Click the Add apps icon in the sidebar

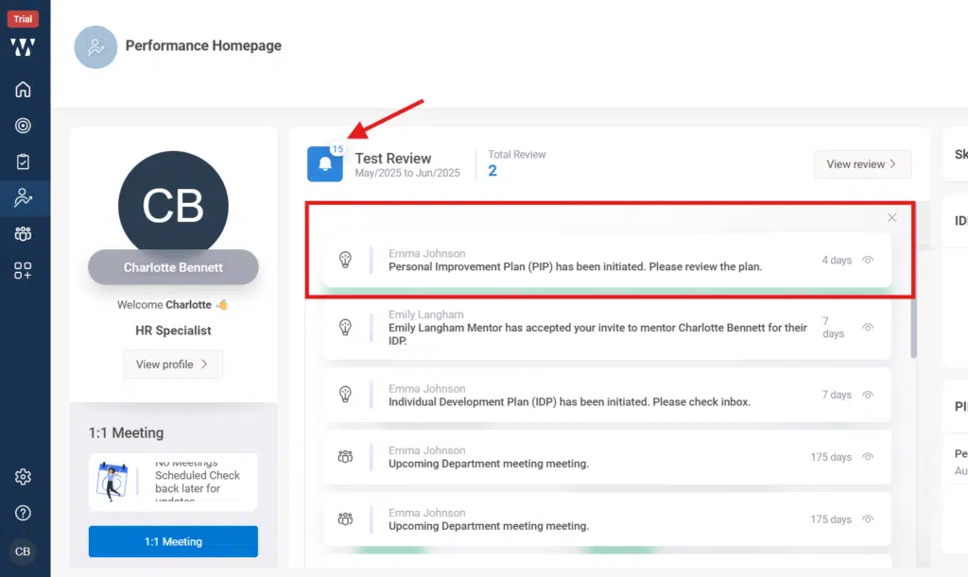pyautogui.click(x=24, y=272)
